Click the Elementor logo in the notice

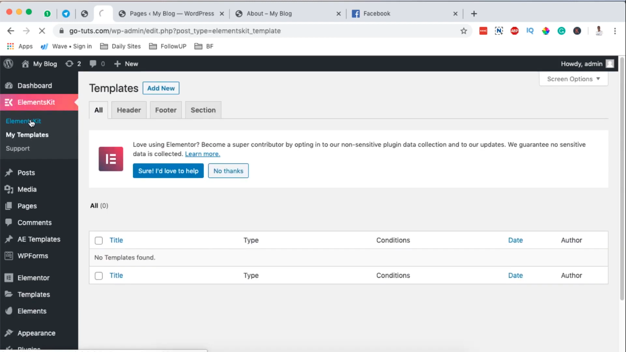(x=111, y=159)
